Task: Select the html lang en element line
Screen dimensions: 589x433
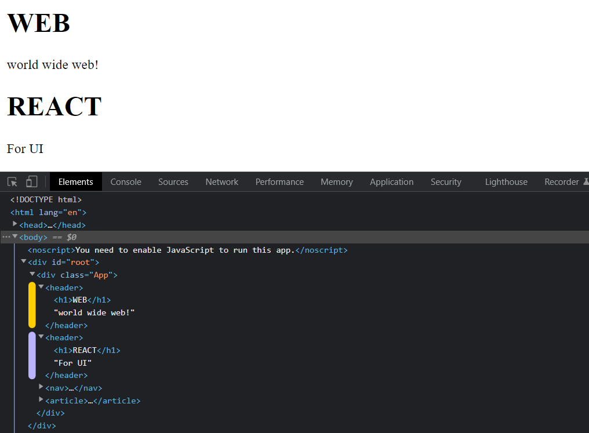Action: pos(49,213)
